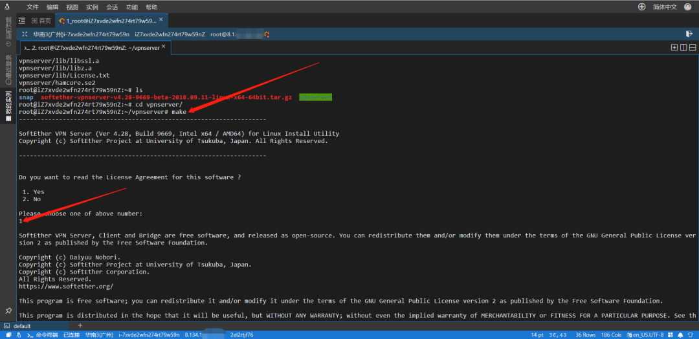Click the last status bar icon after the bell
The width and height of the screenshot is (699, 339).
click(x=691, y=334)
